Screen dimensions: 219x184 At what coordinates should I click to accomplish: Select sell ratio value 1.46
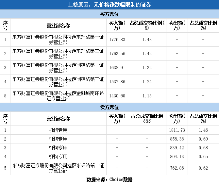203,130
